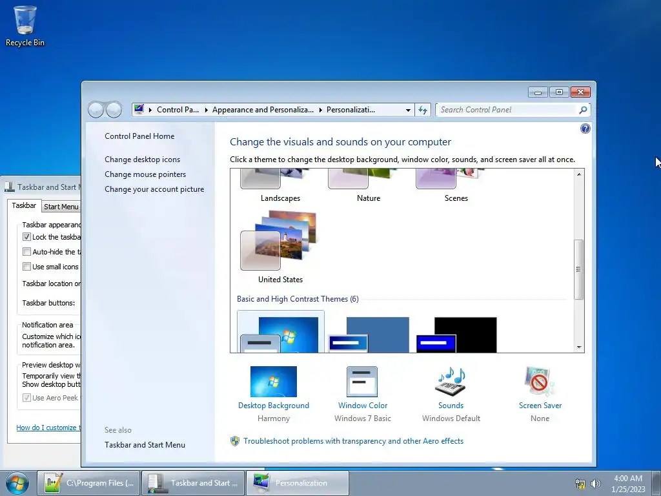The image size is (661, 496).
Task: Click the Windows Start orb
Action: (x=17, y=483)
